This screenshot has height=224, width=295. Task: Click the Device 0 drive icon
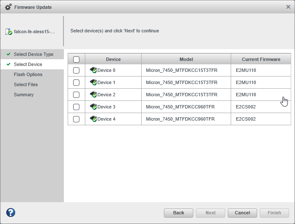click(93, 70)
